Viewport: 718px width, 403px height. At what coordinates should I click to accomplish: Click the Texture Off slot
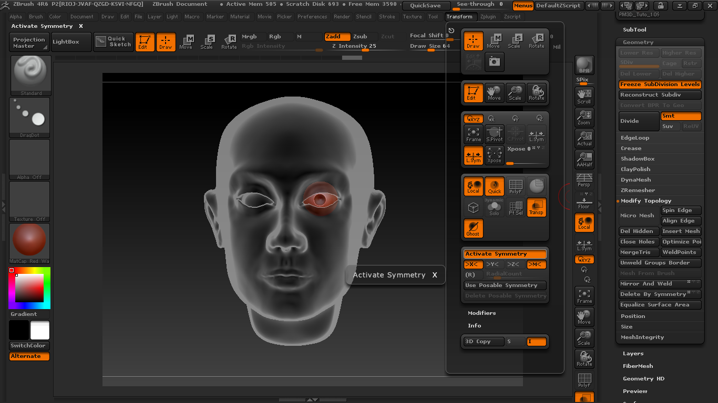point(29,201)
